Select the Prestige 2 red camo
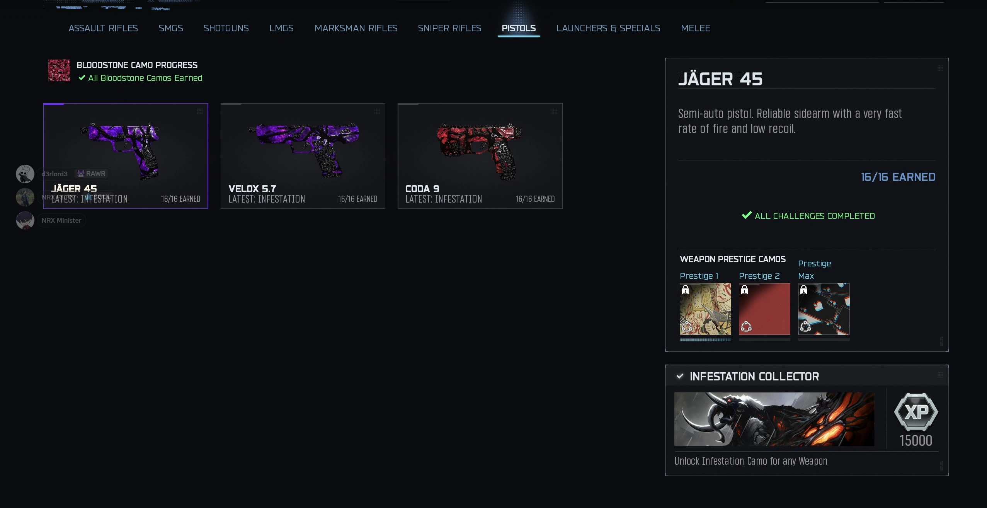987x508 pixels. pyautogui.click(x=764, y=309)
